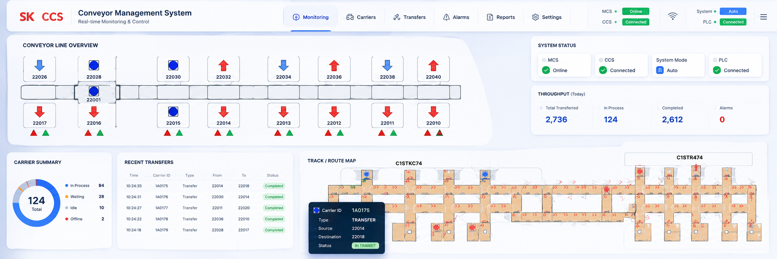Select station 22038 blue down arrow
The width and height of the screenshot is (777, 259).
[x=387, y=65]
